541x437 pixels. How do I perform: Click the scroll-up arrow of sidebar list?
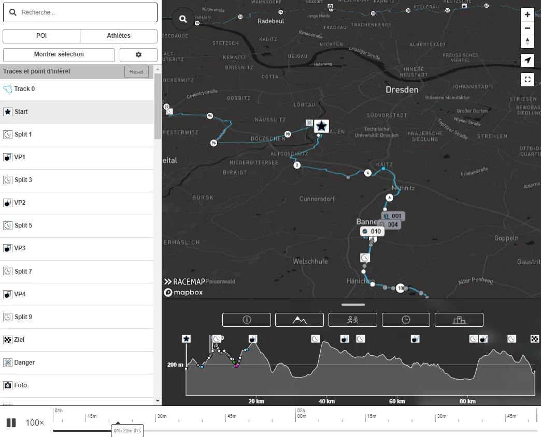point(158,69)
